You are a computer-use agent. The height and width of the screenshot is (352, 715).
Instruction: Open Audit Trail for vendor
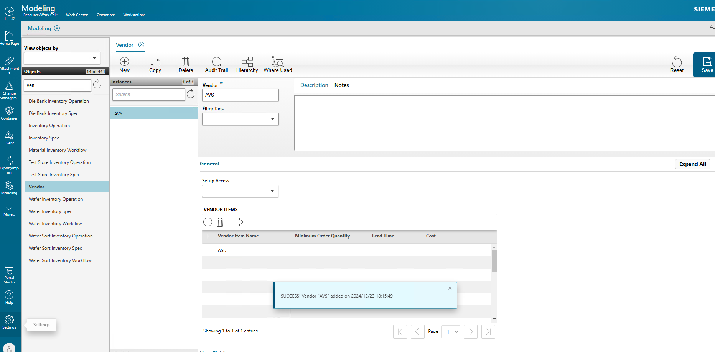[216, 65]
